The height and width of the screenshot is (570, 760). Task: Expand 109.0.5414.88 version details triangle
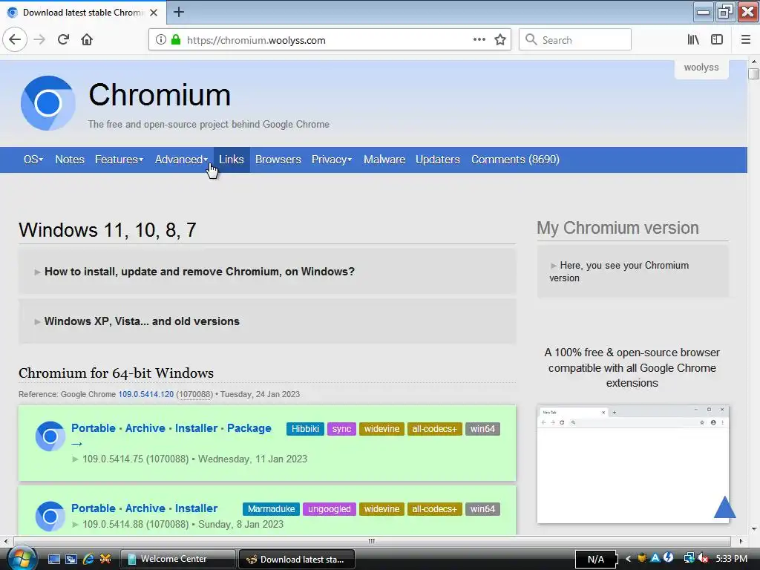[x=75, y=525]
